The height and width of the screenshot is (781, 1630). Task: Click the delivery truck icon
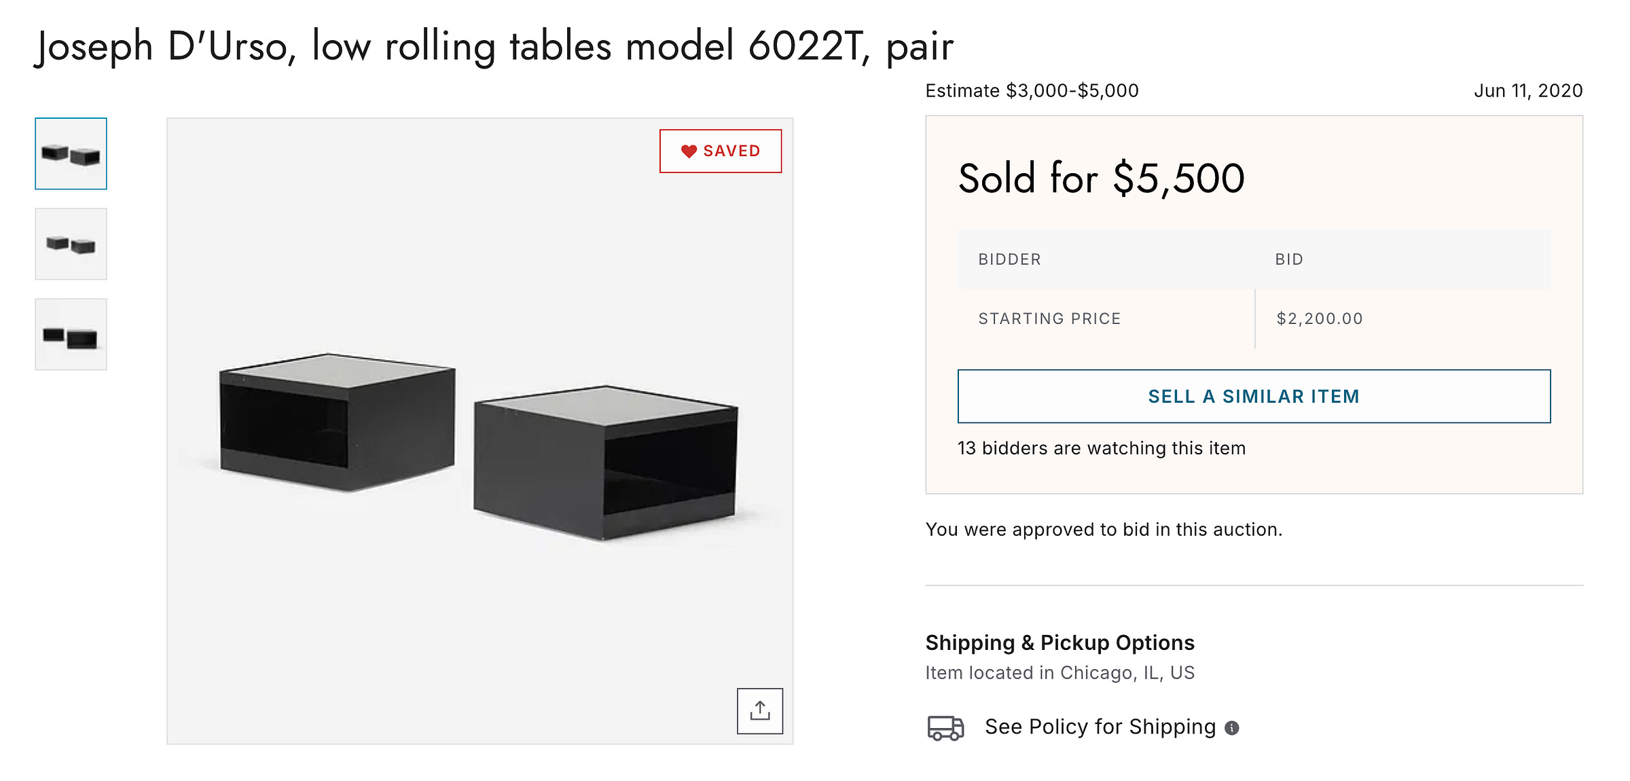click(945, 727)
